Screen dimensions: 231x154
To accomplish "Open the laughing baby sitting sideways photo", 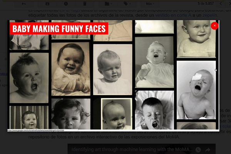I will point(71,69).
